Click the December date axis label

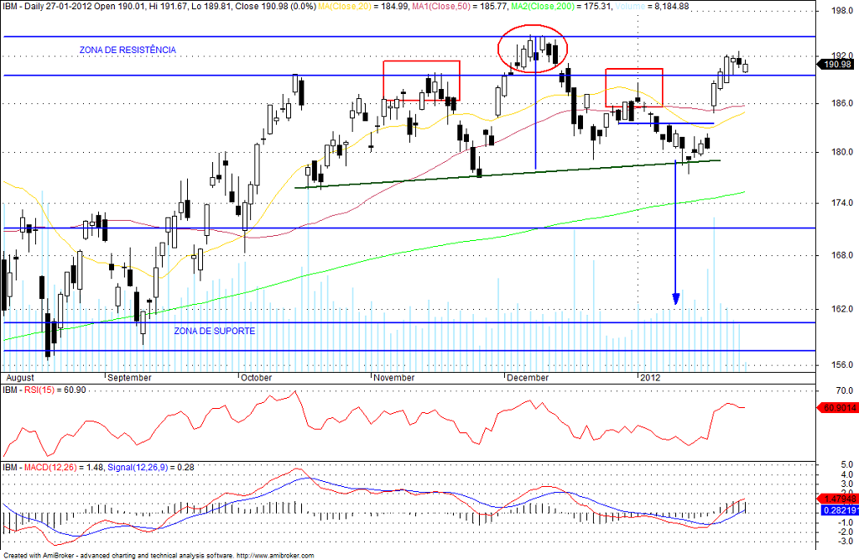(x=528, y=378)
